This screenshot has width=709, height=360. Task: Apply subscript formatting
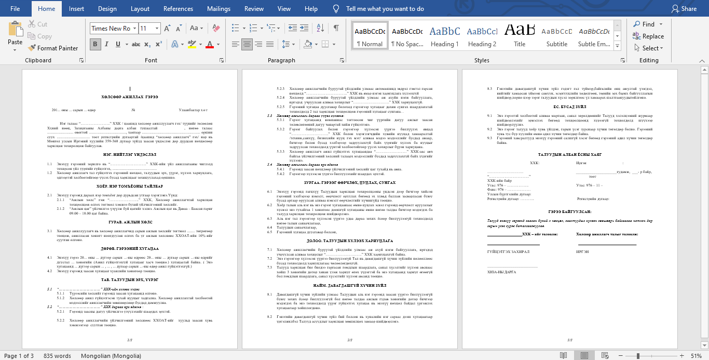point(147,44)
